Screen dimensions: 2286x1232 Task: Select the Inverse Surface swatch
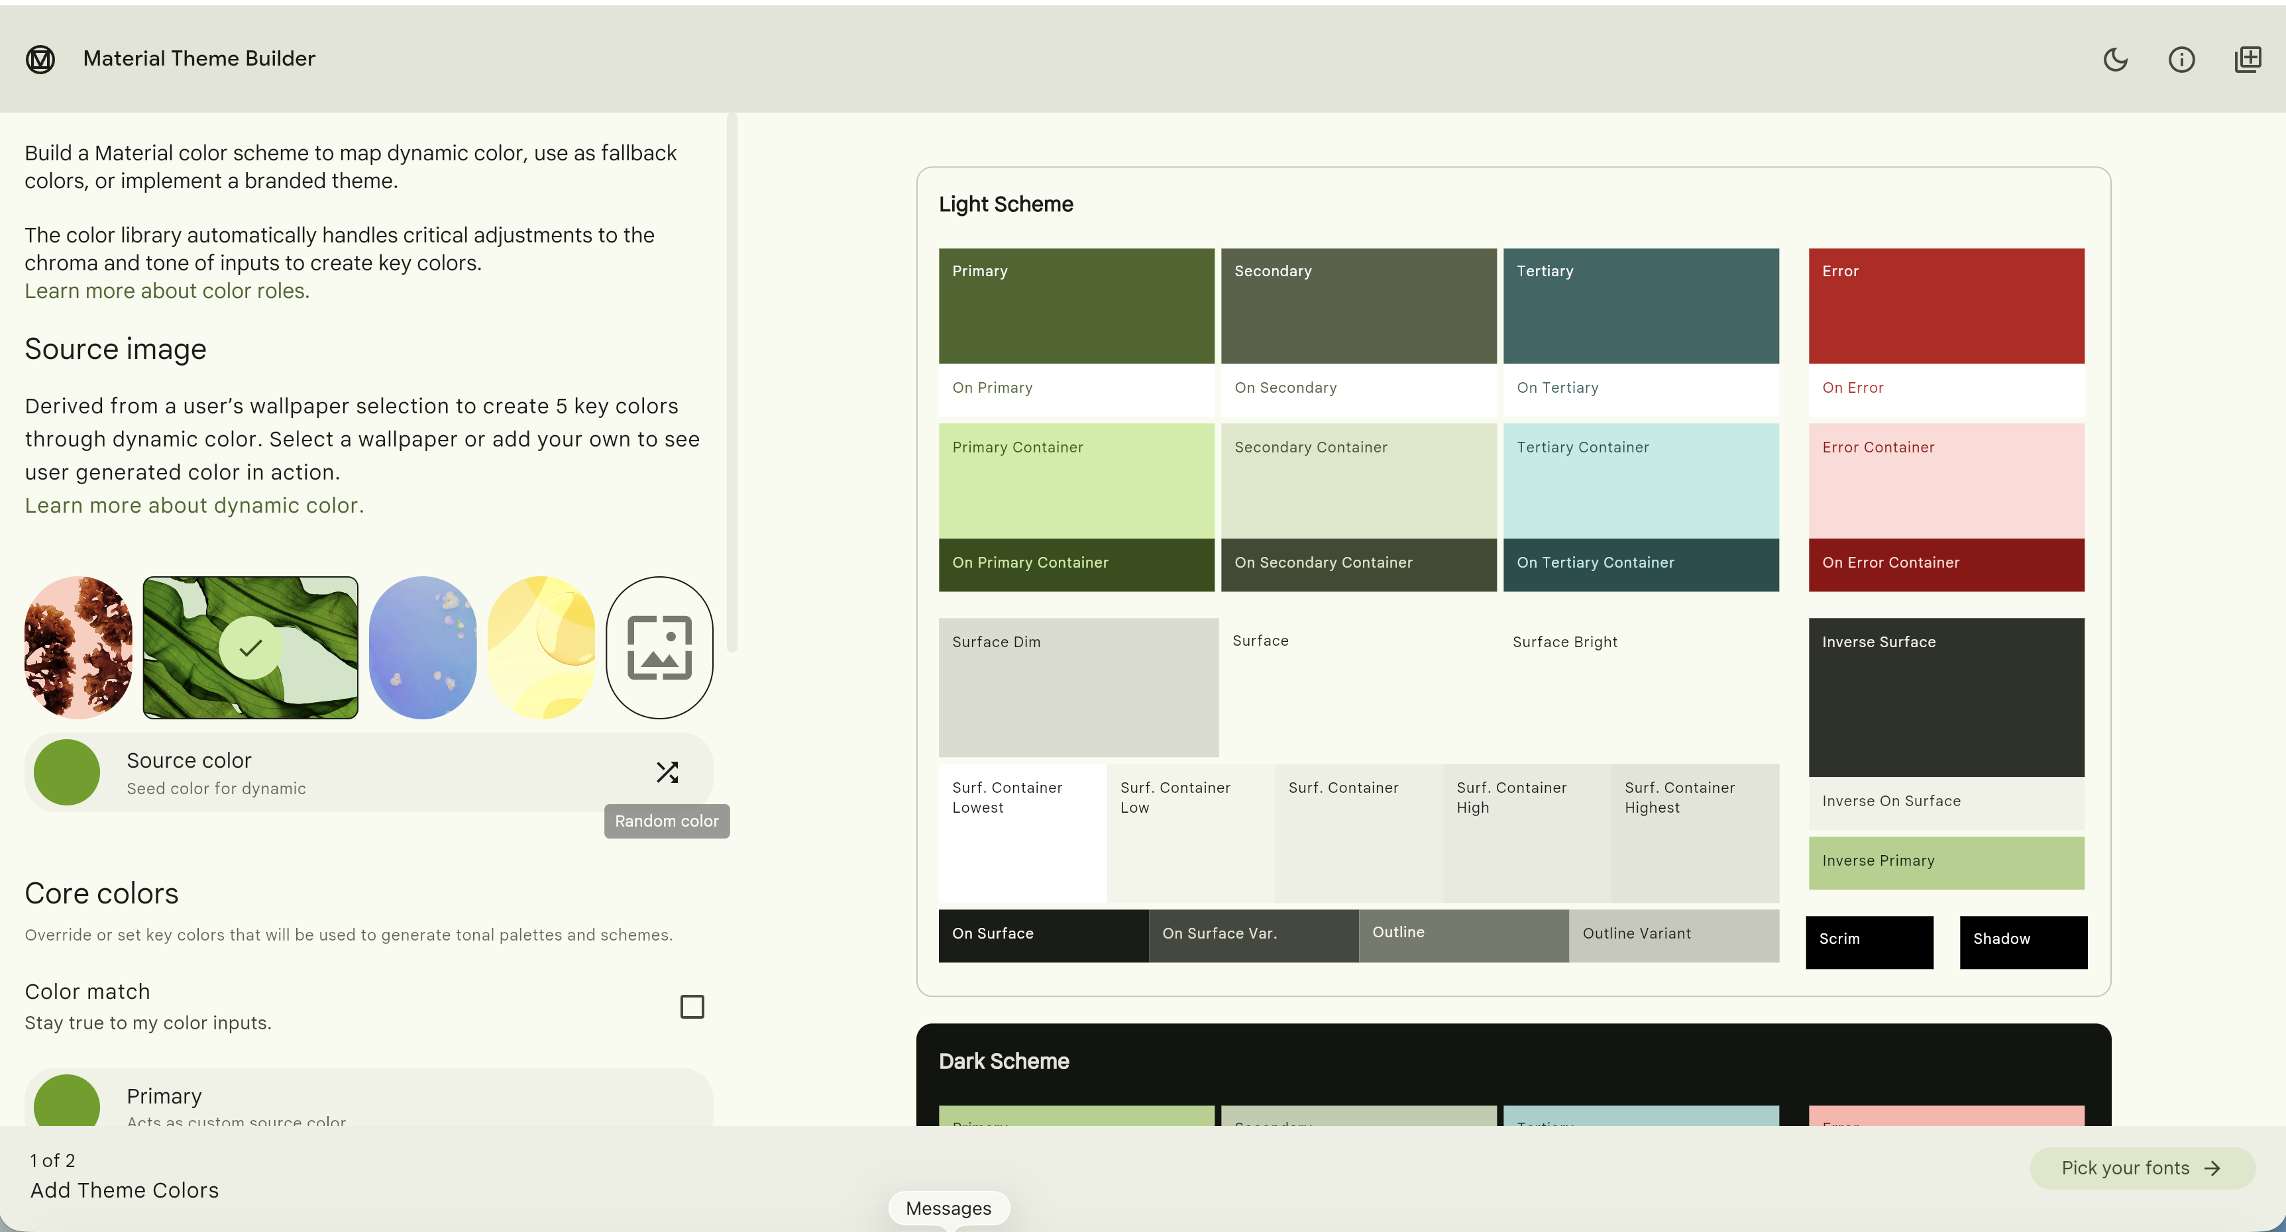tap(1946, 697)
